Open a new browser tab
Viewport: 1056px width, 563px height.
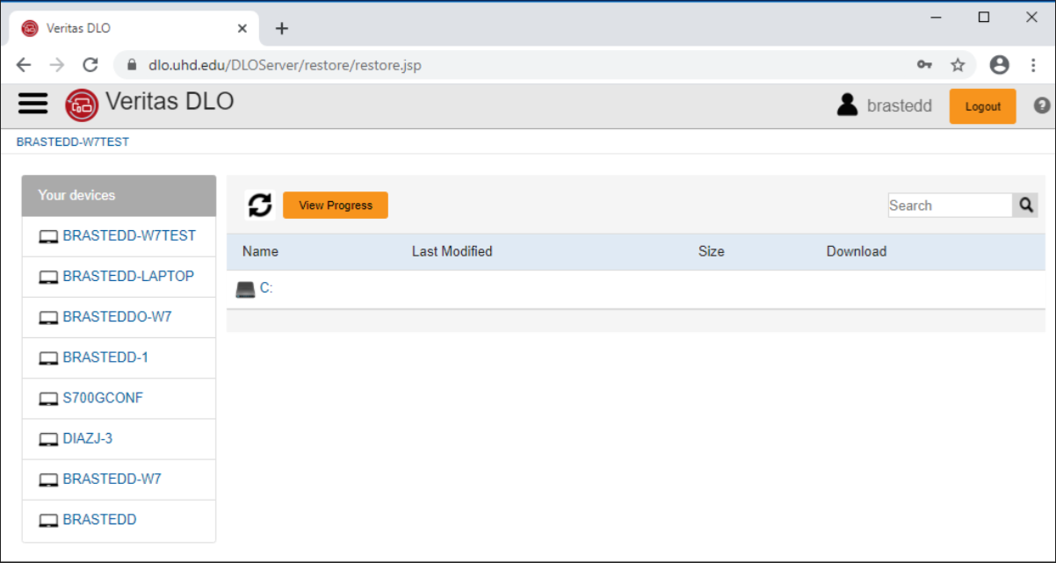(281, 28)
